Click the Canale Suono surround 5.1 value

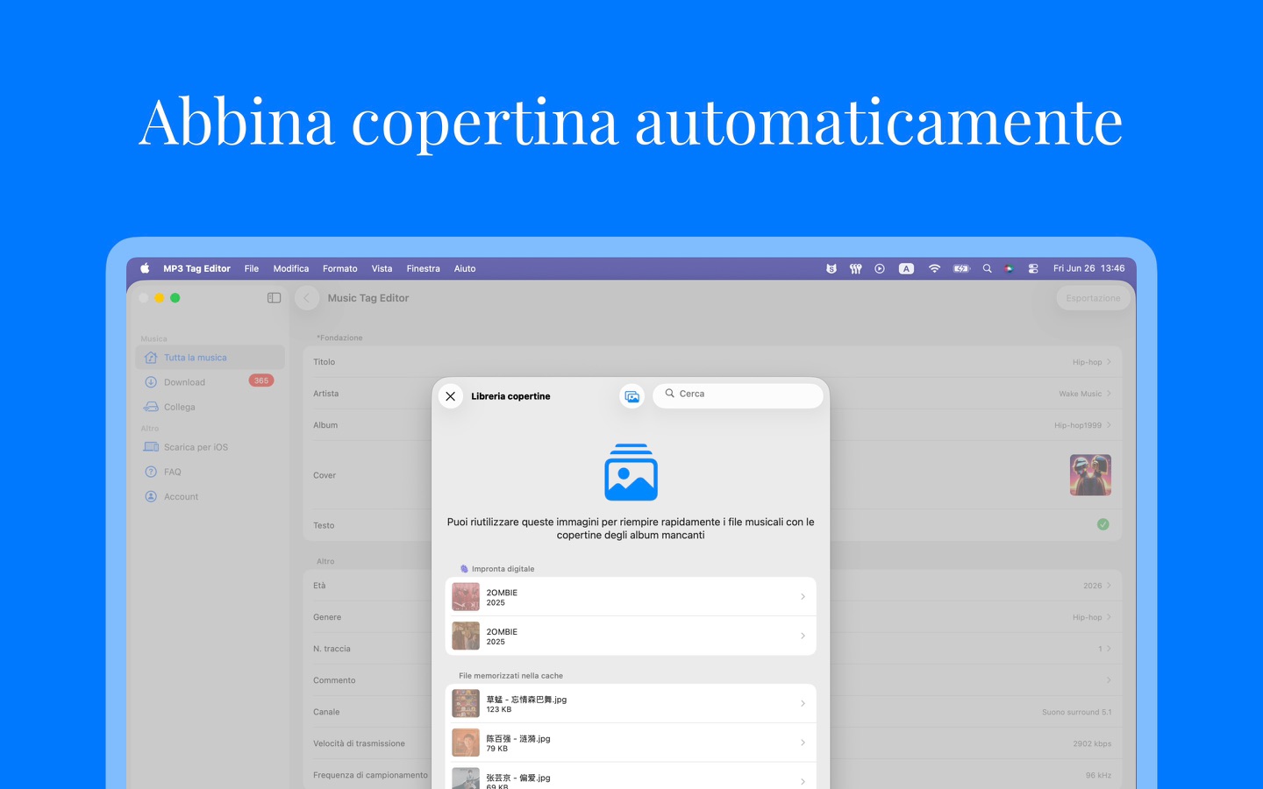pos(1076,712)
